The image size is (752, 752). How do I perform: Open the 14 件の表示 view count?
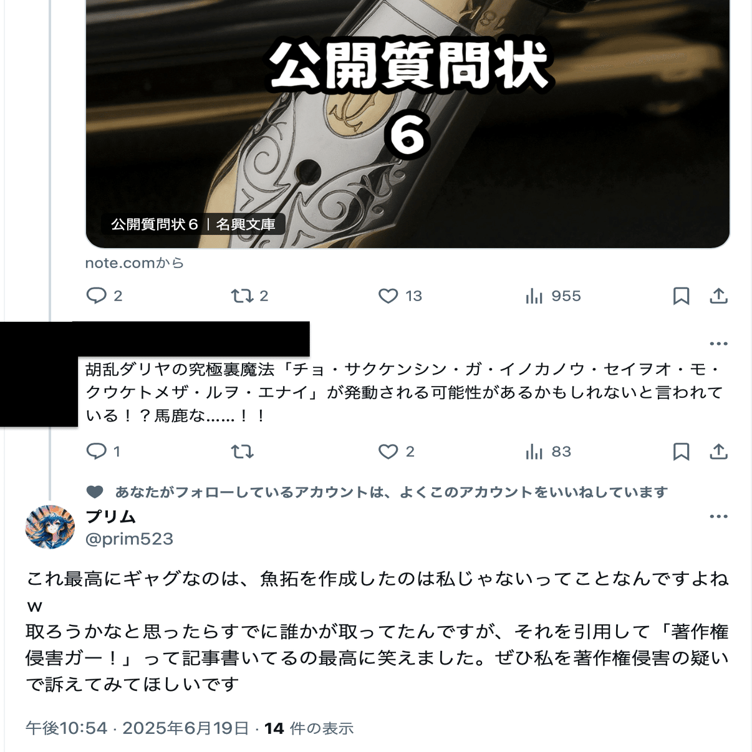coord(309,728)
